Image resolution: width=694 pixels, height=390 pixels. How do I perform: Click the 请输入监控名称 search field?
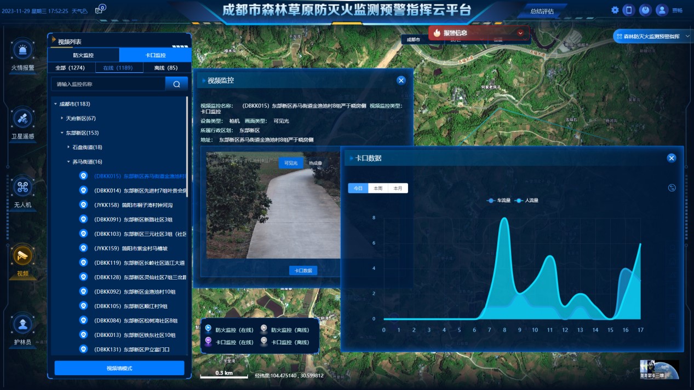pos(108,84)
